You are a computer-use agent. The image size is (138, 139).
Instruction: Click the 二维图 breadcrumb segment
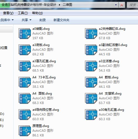point(67,5)
